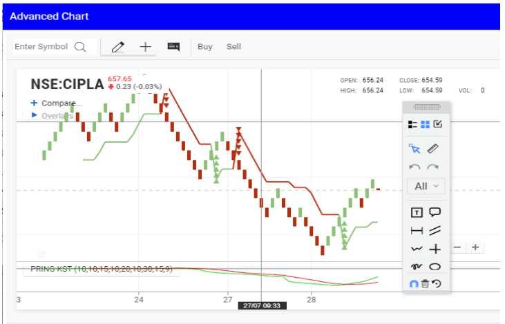The width and height of the screenshot is (505, 324).
Task: Click the trash icon to delete drawings
Action: tap(425, 283)
